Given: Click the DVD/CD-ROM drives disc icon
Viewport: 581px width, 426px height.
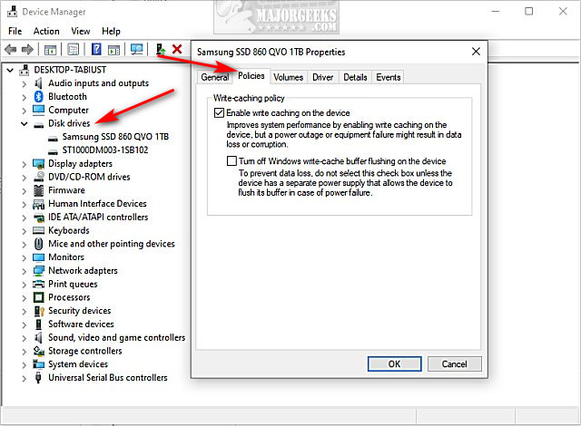Looking at the screenshot, I should (x=38, y=177).
